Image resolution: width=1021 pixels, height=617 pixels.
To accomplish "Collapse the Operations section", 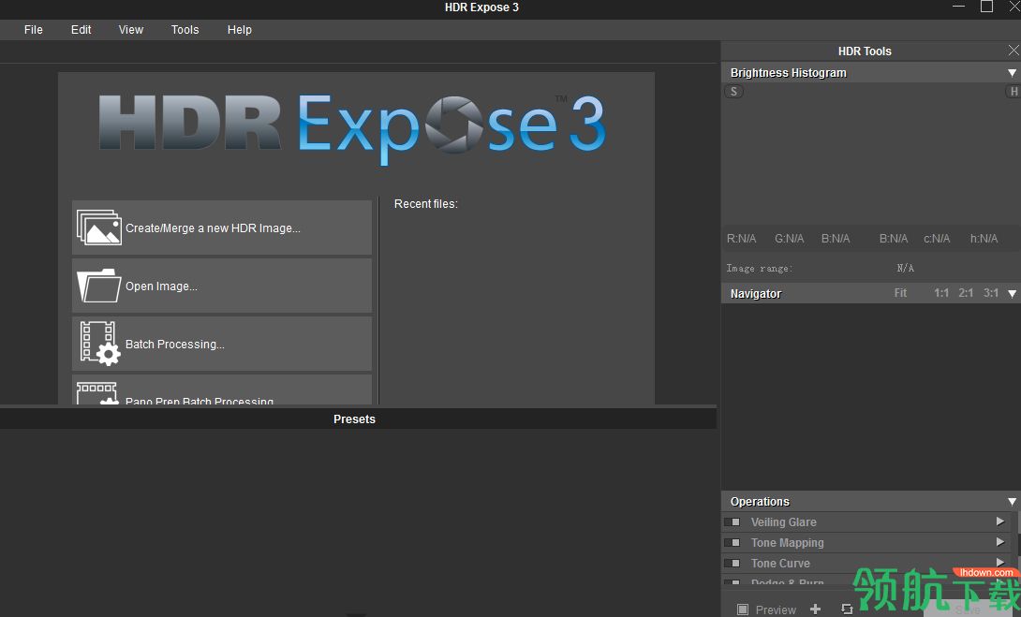I will click(1012, 502).
